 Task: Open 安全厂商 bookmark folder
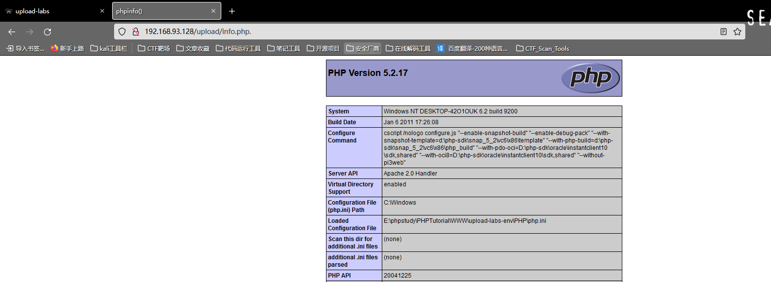[x=363, y=48]
